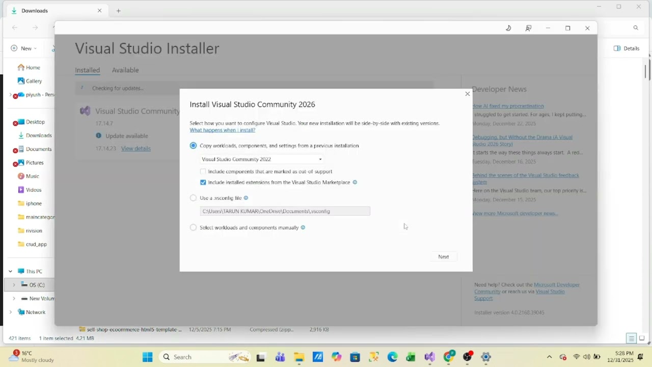Click New button in File Explorer
Viewport: 652px width, 367px height.
coord(23,48)
